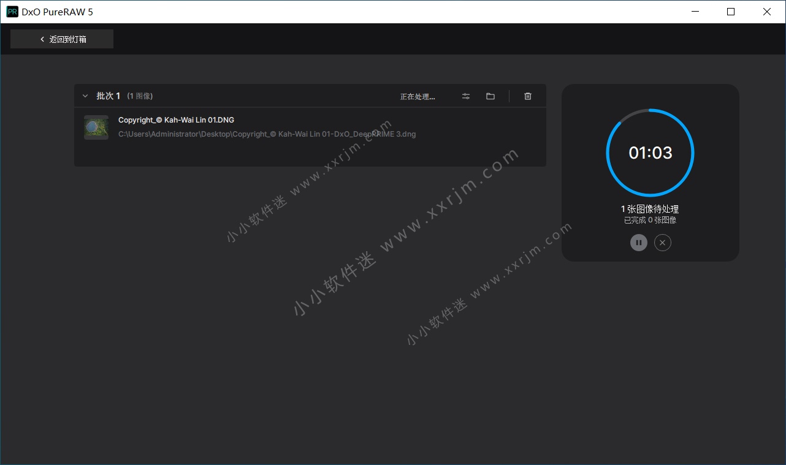Collapse the Batch 1 image list

coord(85,96)
